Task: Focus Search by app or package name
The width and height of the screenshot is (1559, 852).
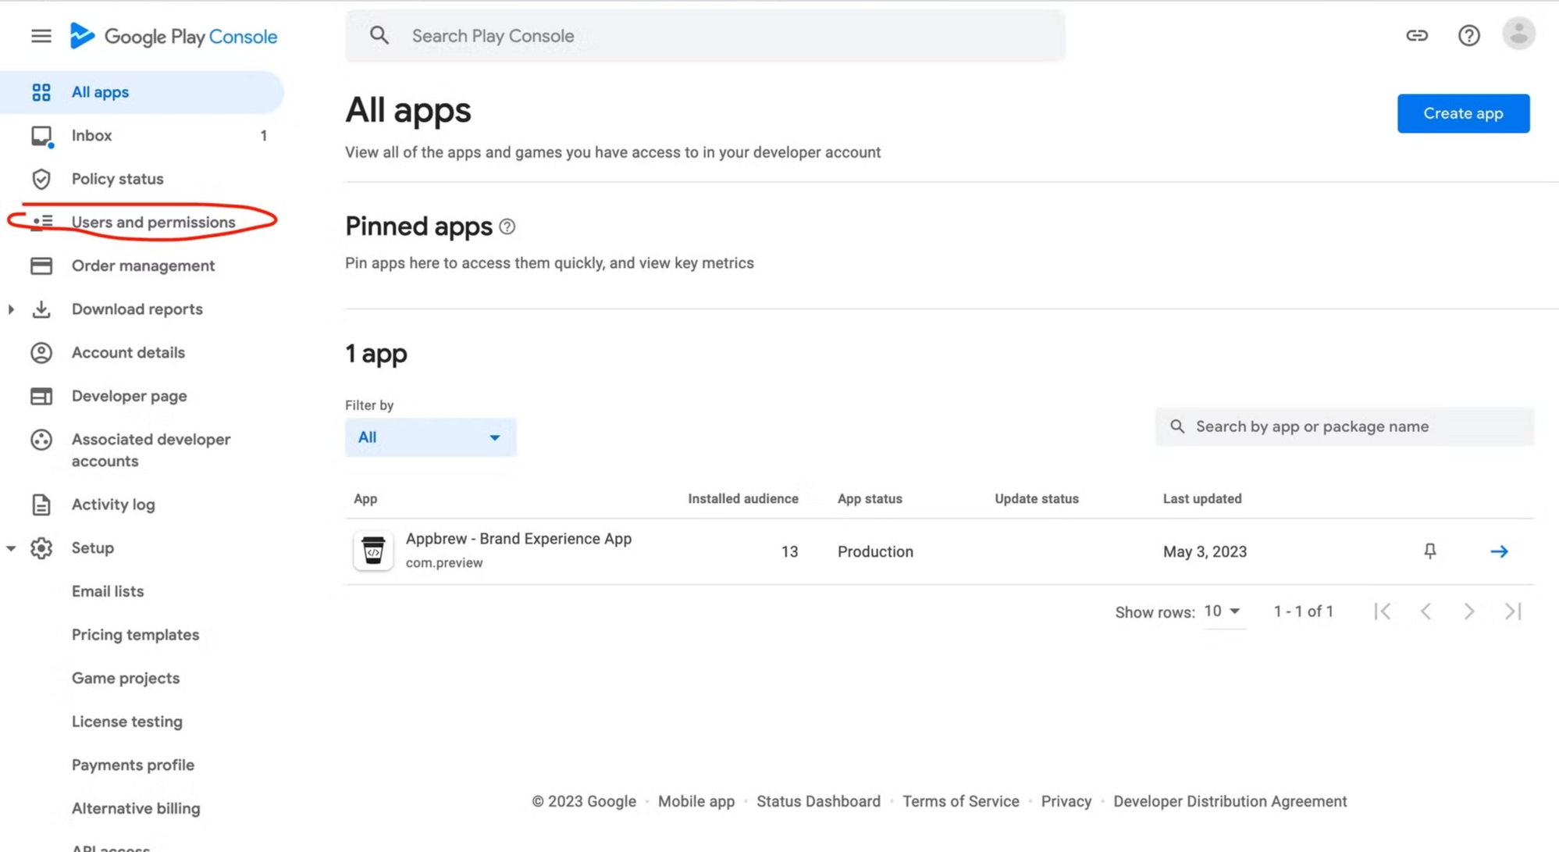Action: pyautogui.click(x=1344, y=426)
